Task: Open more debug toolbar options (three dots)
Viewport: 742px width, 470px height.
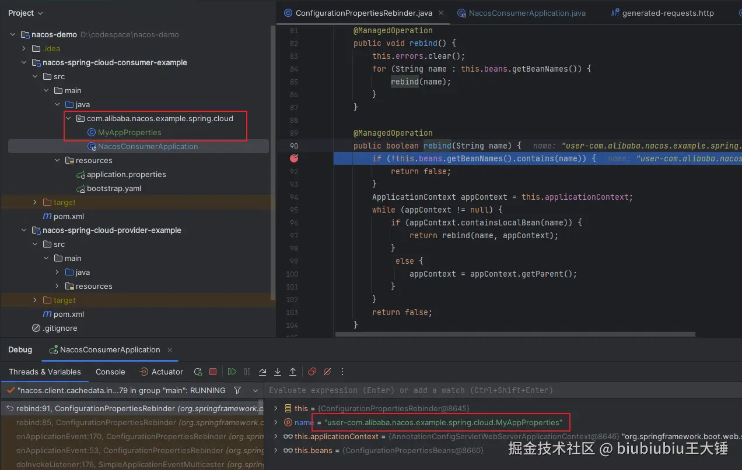Action: pos(342,372)
